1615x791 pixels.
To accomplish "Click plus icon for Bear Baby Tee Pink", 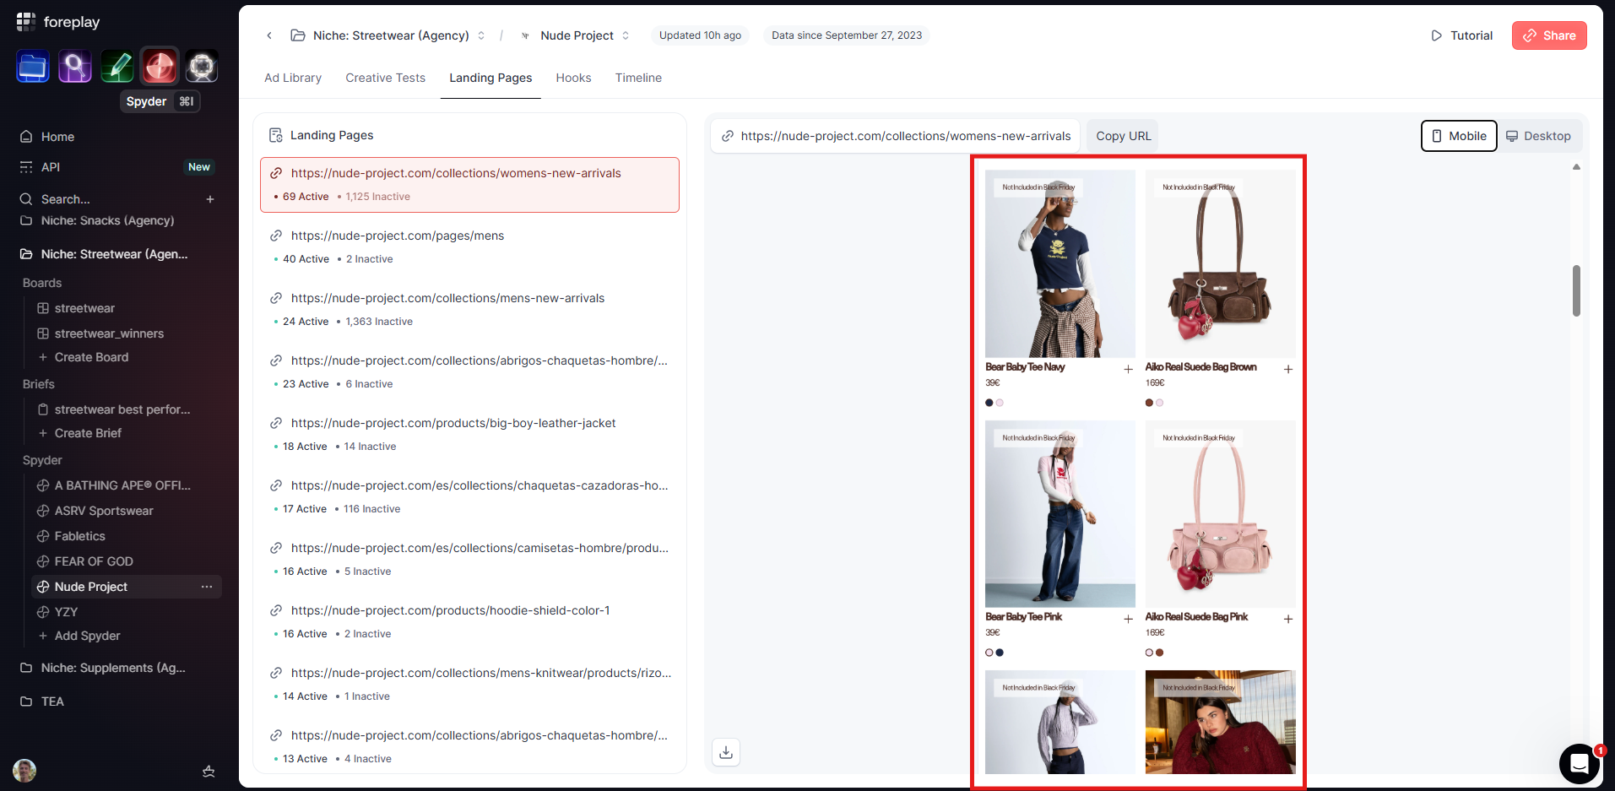I will 1128,619.
